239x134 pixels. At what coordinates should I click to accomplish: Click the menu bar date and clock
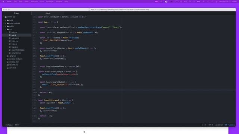tap(228, 1)
